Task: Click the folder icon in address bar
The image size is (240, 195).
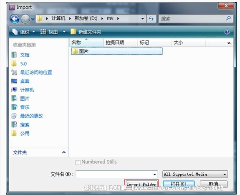Action: 40,18
